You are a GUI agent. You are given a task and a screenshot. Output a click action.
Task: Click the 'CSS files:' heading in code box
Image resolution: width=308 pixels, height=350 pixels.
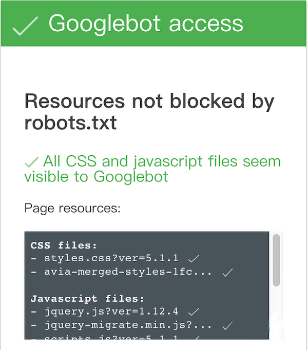point(64,245)
